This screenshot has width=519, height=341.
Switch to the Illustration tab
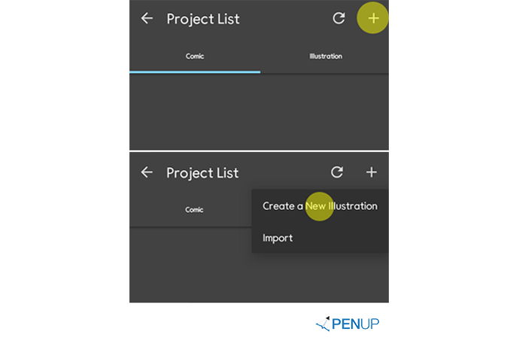pyautogui.click(x=326, y=56)
